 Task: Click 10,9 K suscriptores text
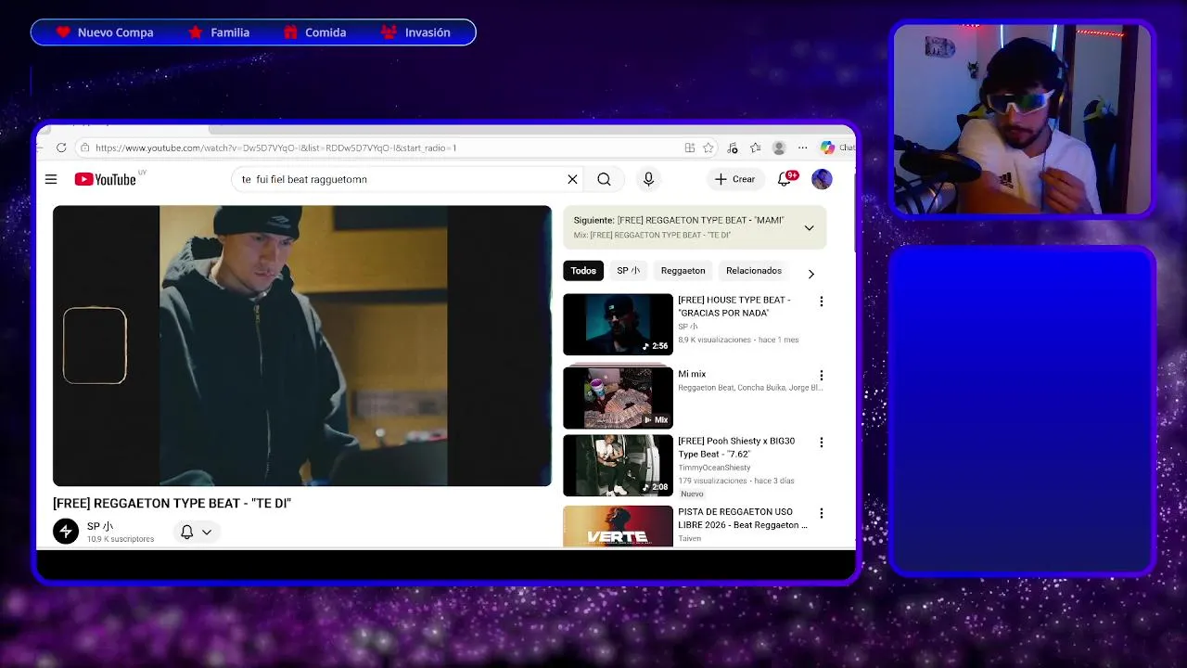coord(121,539)
